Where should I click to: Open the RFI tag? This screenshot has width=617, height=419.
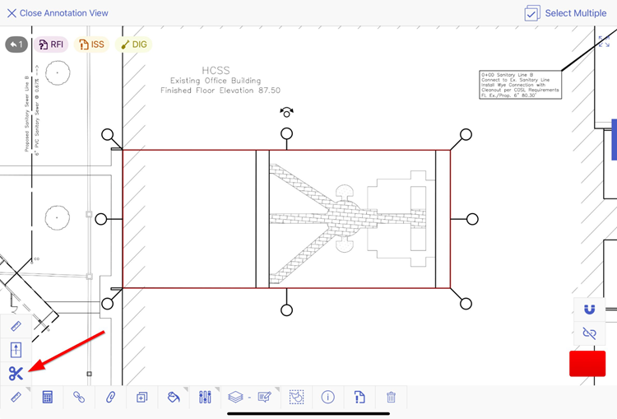(x=51, y=44)
